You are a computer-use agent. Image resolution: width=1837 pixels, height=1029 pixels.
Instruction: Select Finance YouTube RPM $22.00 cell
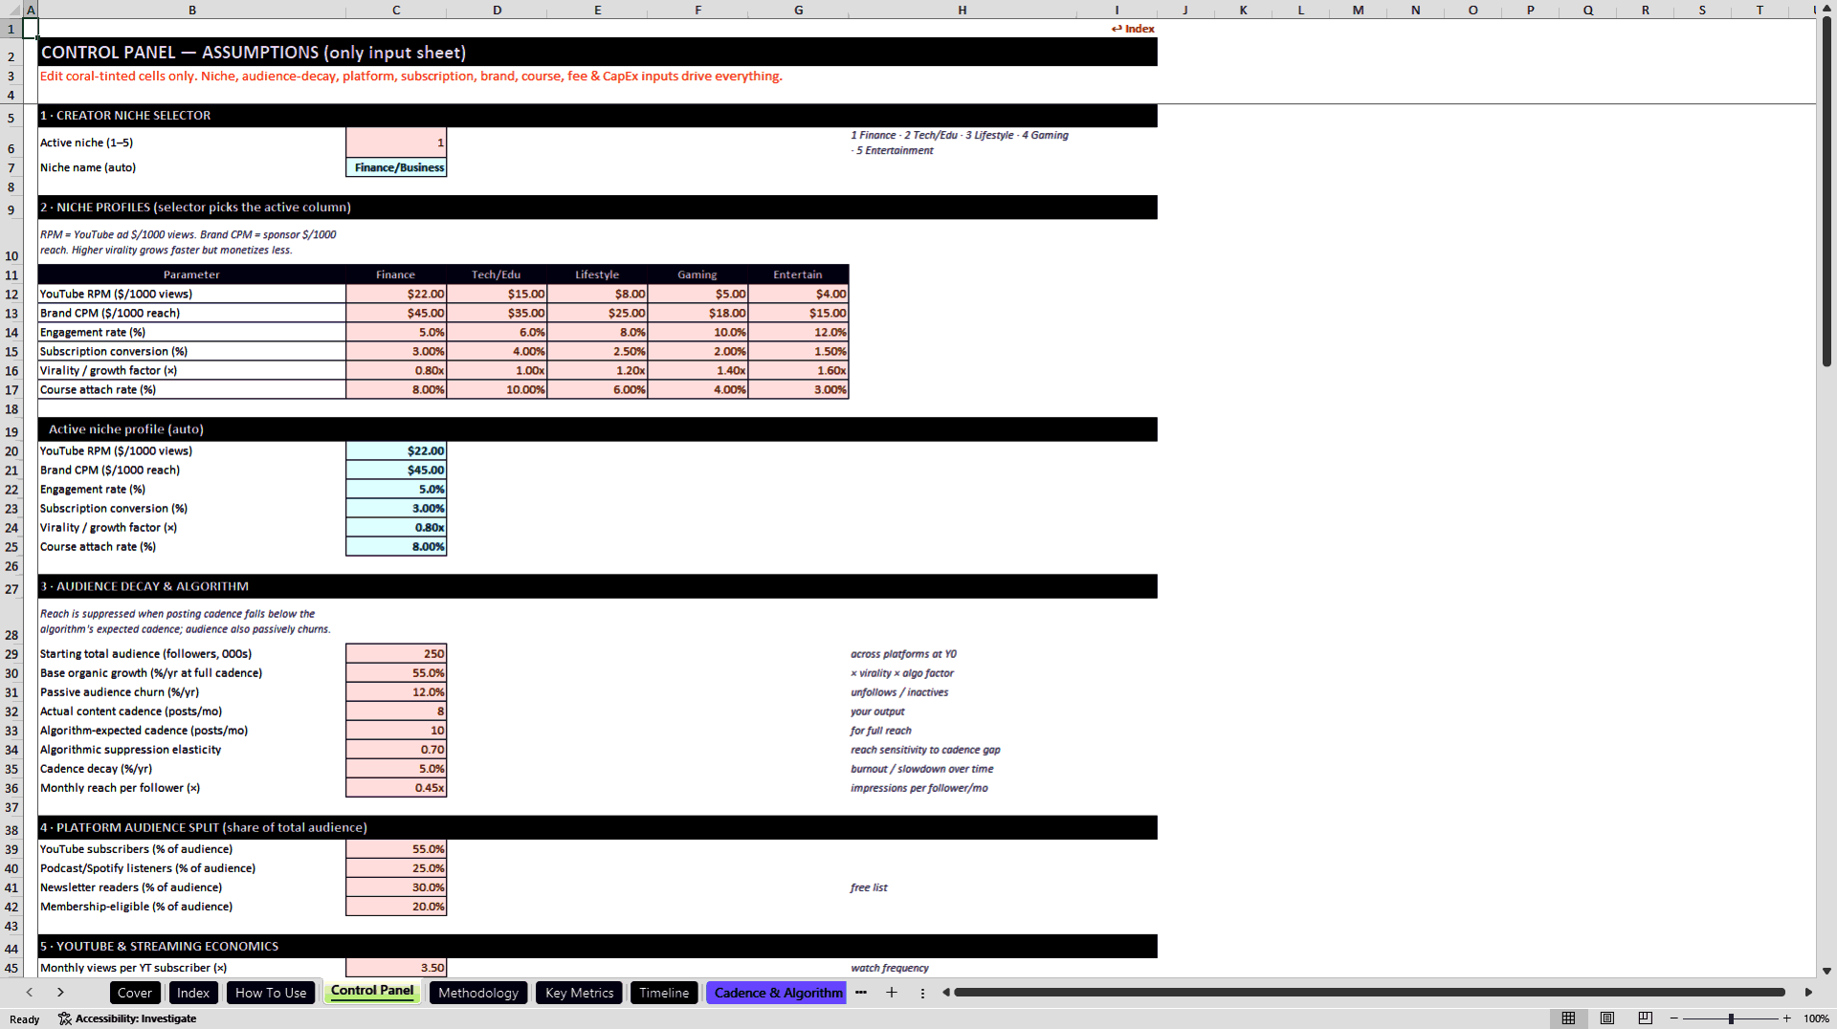pyautogui.click(x=396, y=294)
